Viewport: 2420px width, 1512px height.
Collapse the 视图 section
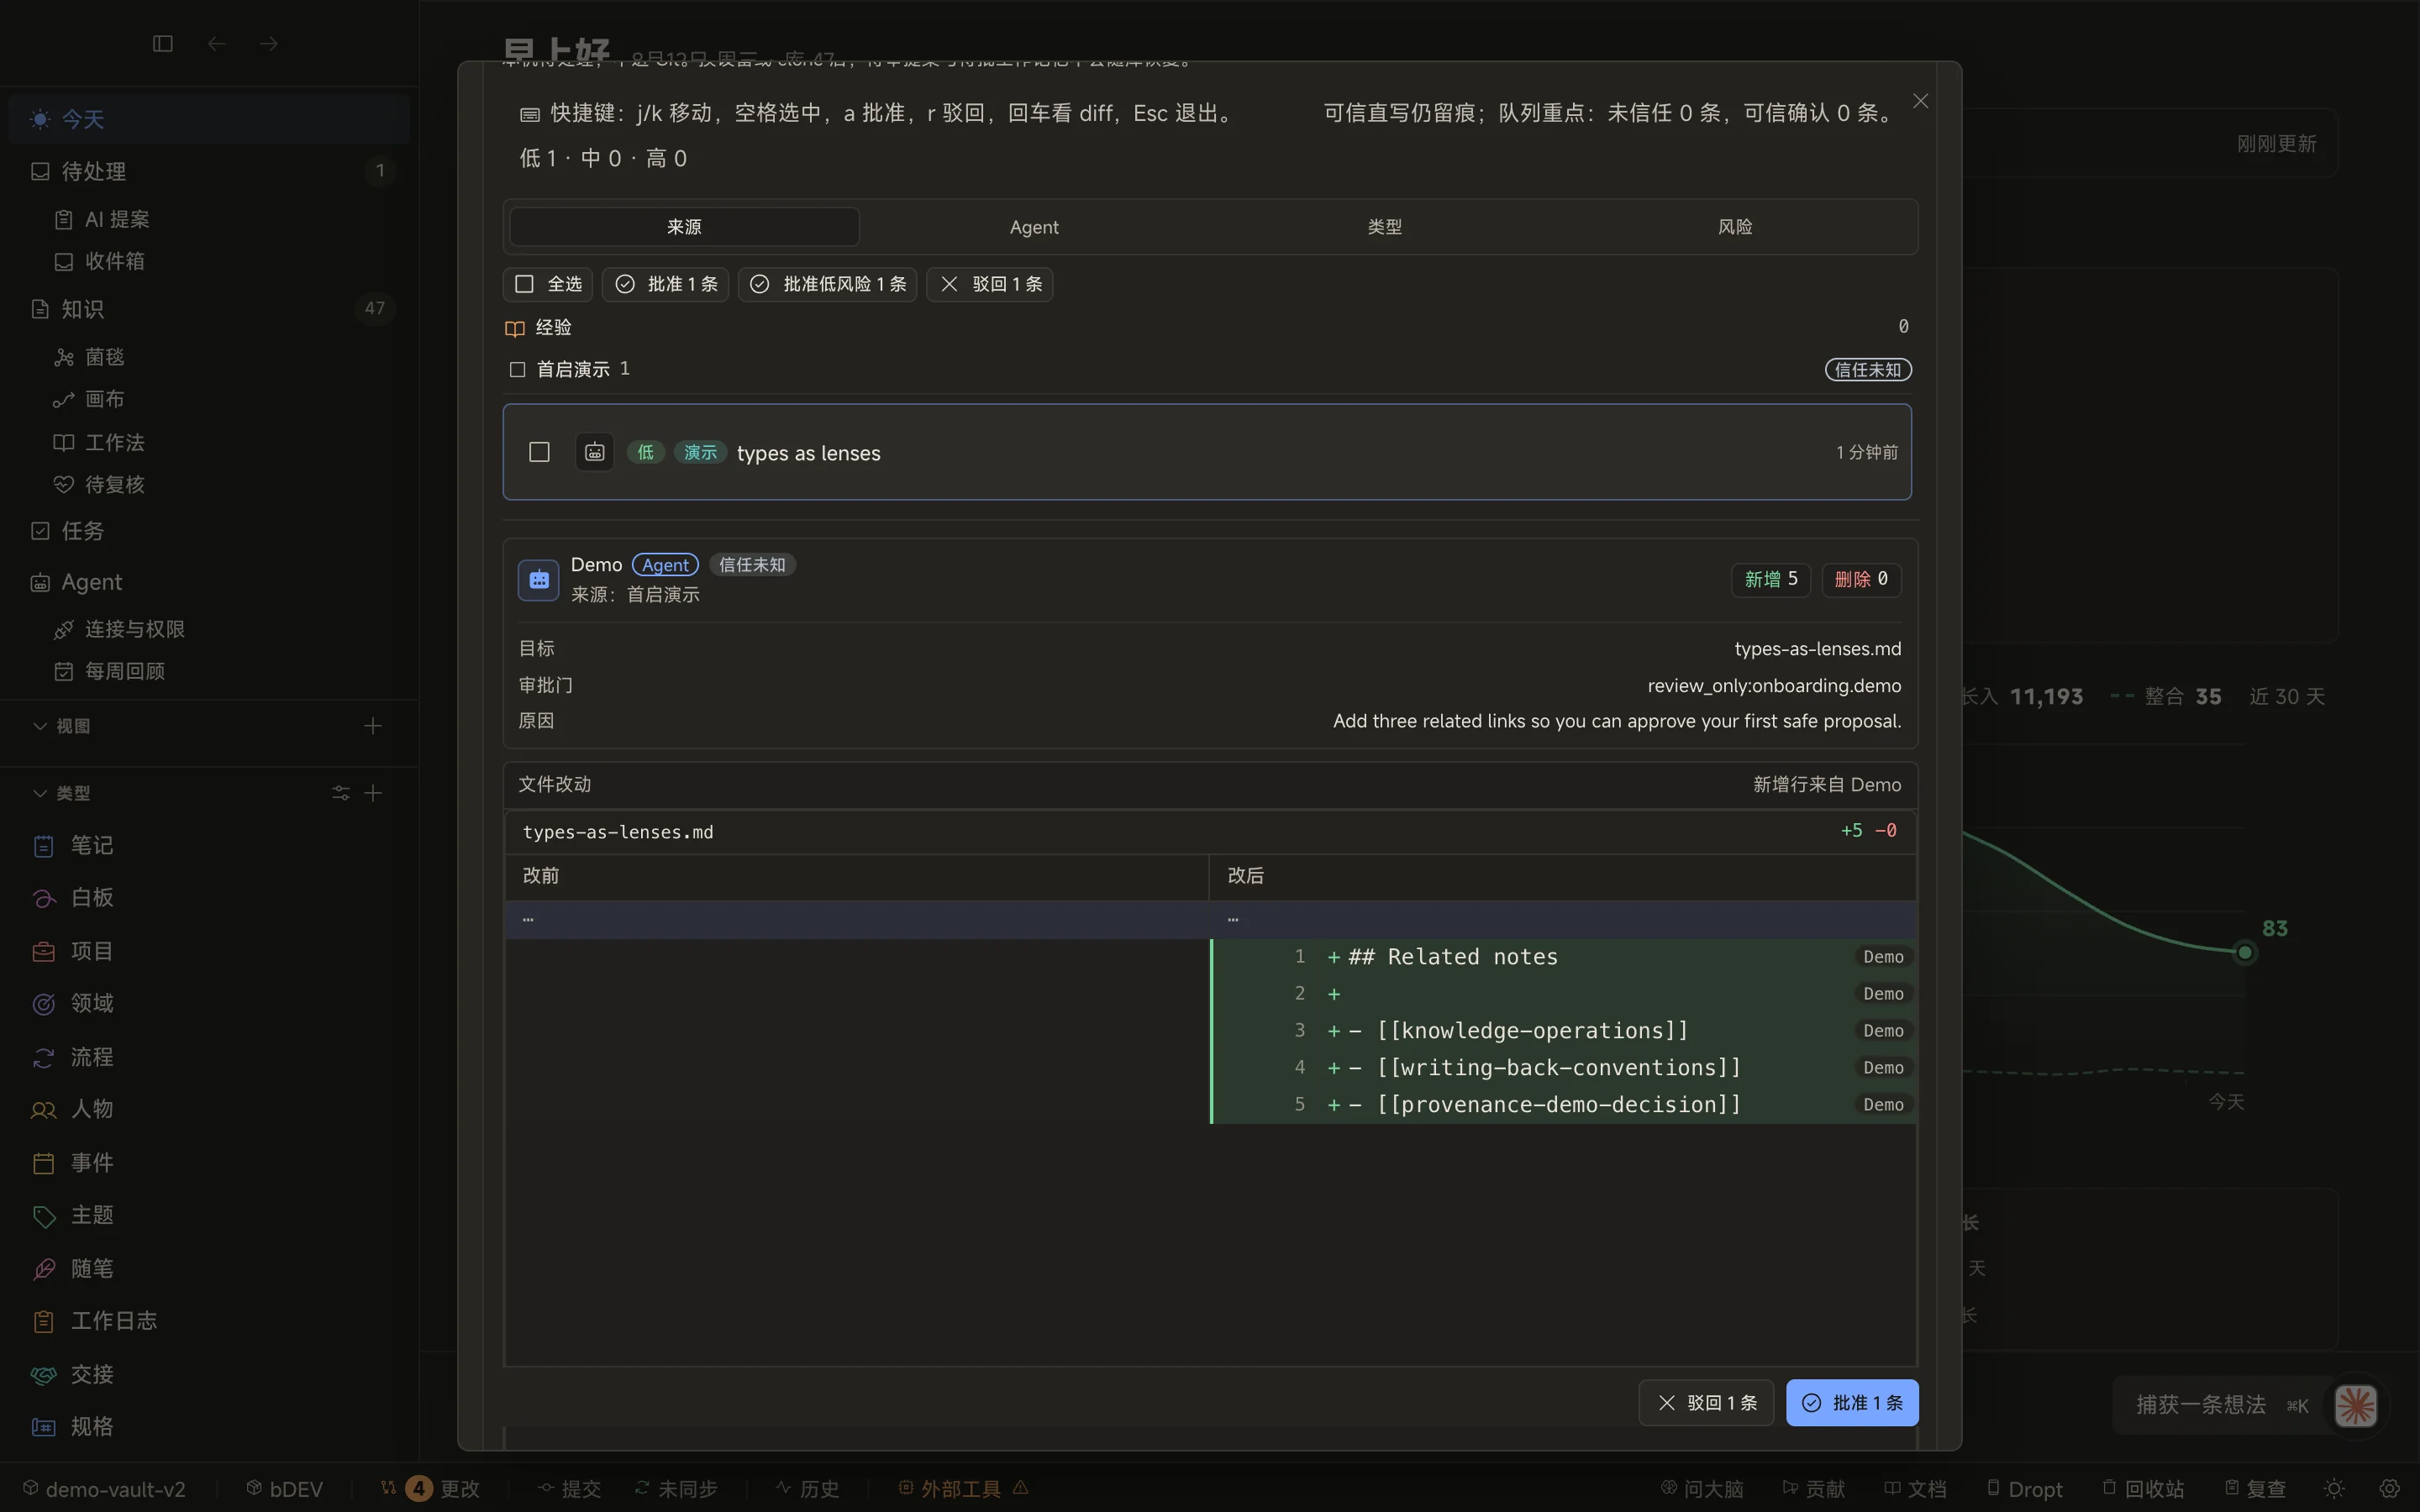point(62,726)
